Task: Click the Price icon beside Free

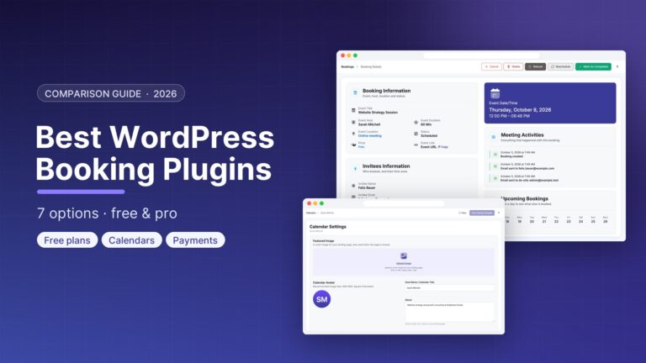Action: 353,145
